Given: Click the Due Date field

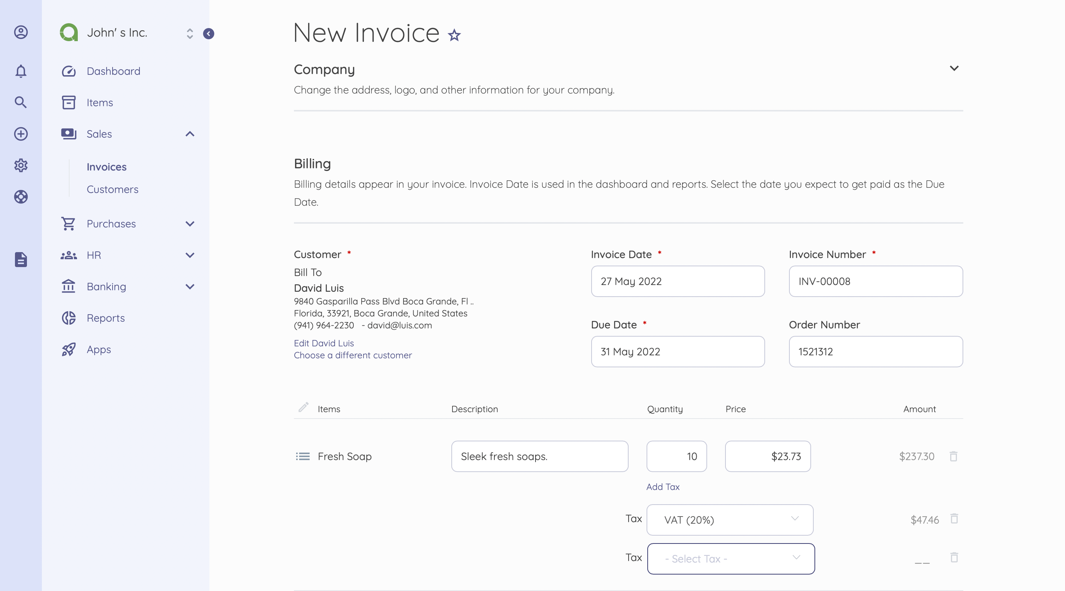Looking at the screenshot, I should click(678, 352).
